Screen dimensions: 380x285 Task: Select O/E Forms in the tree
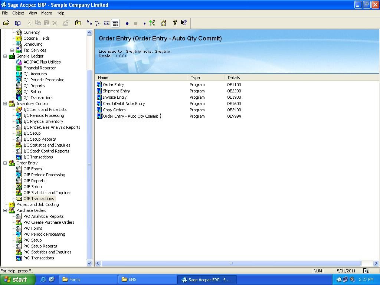tap(33, 169)
